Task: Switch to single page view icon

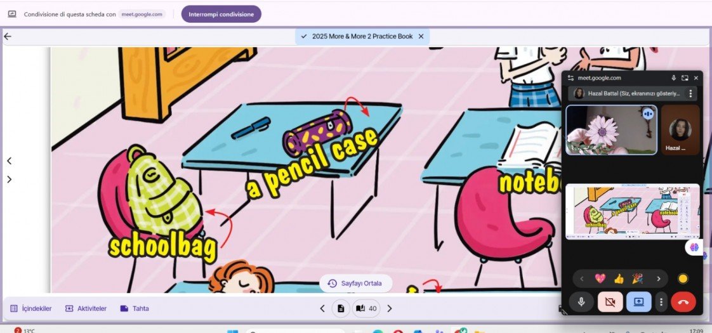Action: pyautogui.click(x=341, y=309)
